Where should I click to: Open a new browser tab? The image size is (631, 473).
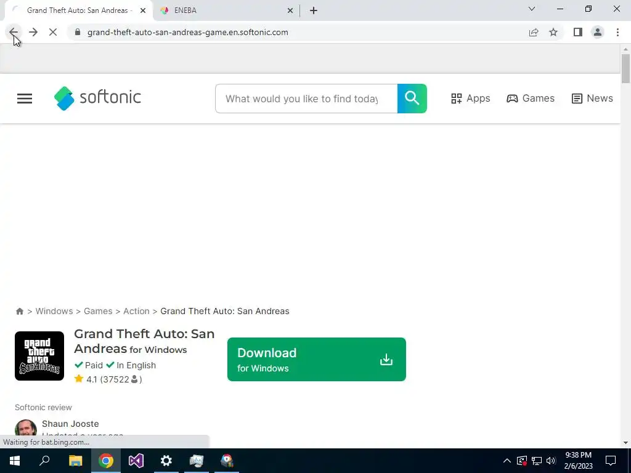[x=314, y=10]
